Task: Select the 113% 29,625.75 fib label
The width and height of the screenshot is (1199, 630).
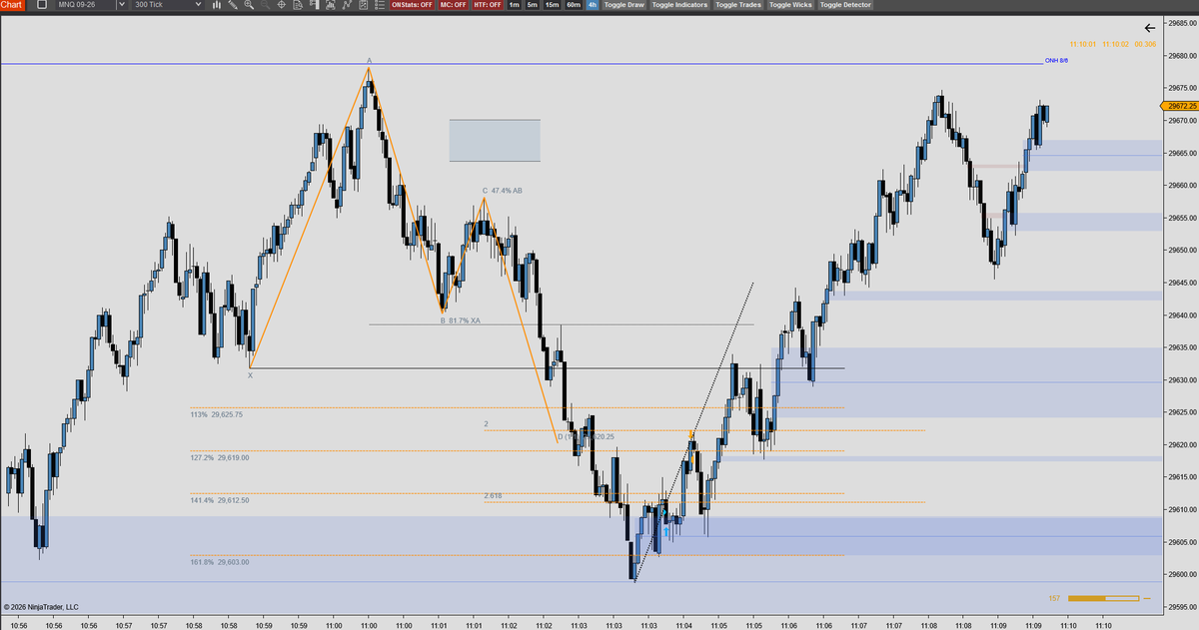Action: (x=217, y=414)
